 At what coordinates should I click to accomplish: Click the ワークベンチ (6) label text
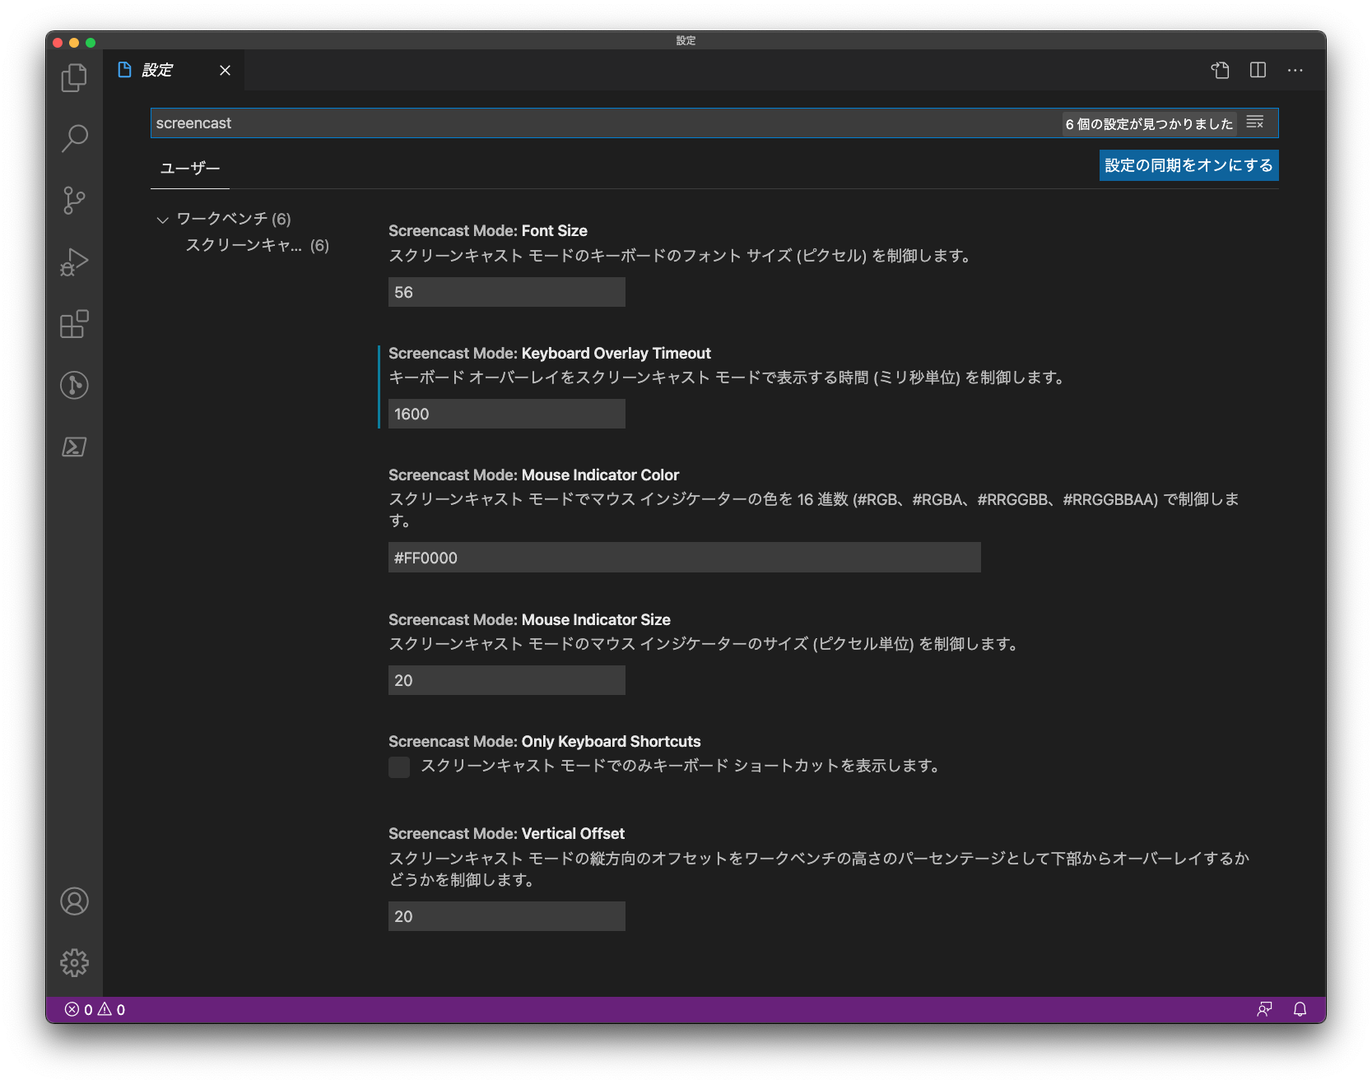(x=234, y=219)
